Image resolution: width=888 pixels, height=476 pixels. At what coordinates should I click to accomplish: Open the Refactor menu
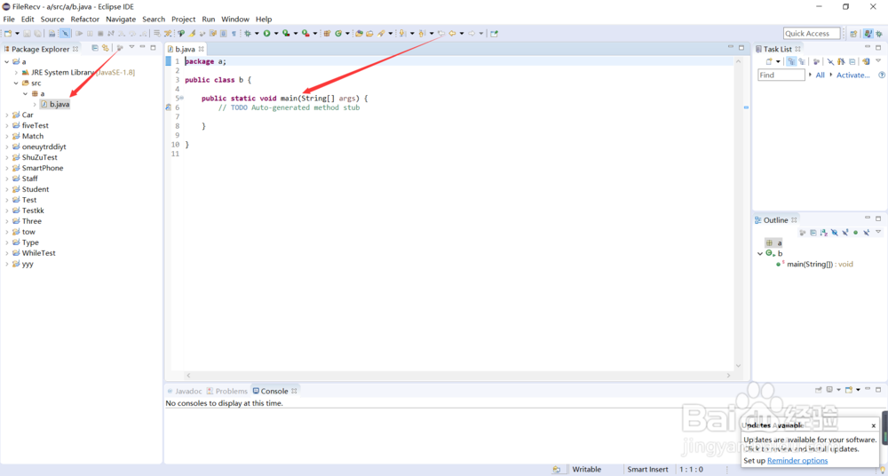[x=85, y=19]
